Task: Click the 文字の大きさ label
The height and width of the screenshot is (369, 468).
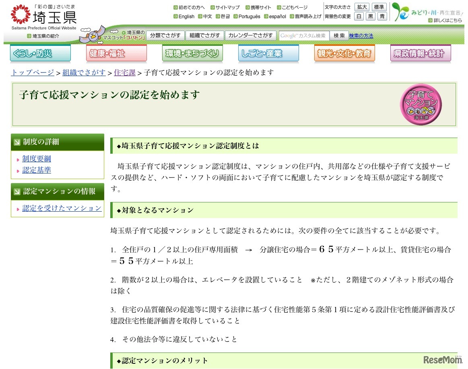Action: [338, 7]
